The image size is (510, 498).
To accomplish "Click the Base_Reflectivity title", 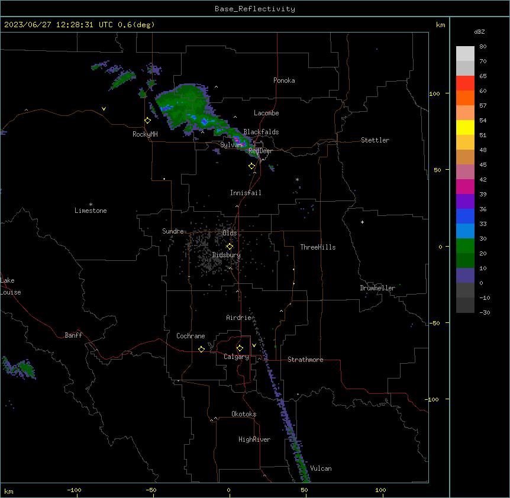I will pyautogui.click(x=255, y=9).
